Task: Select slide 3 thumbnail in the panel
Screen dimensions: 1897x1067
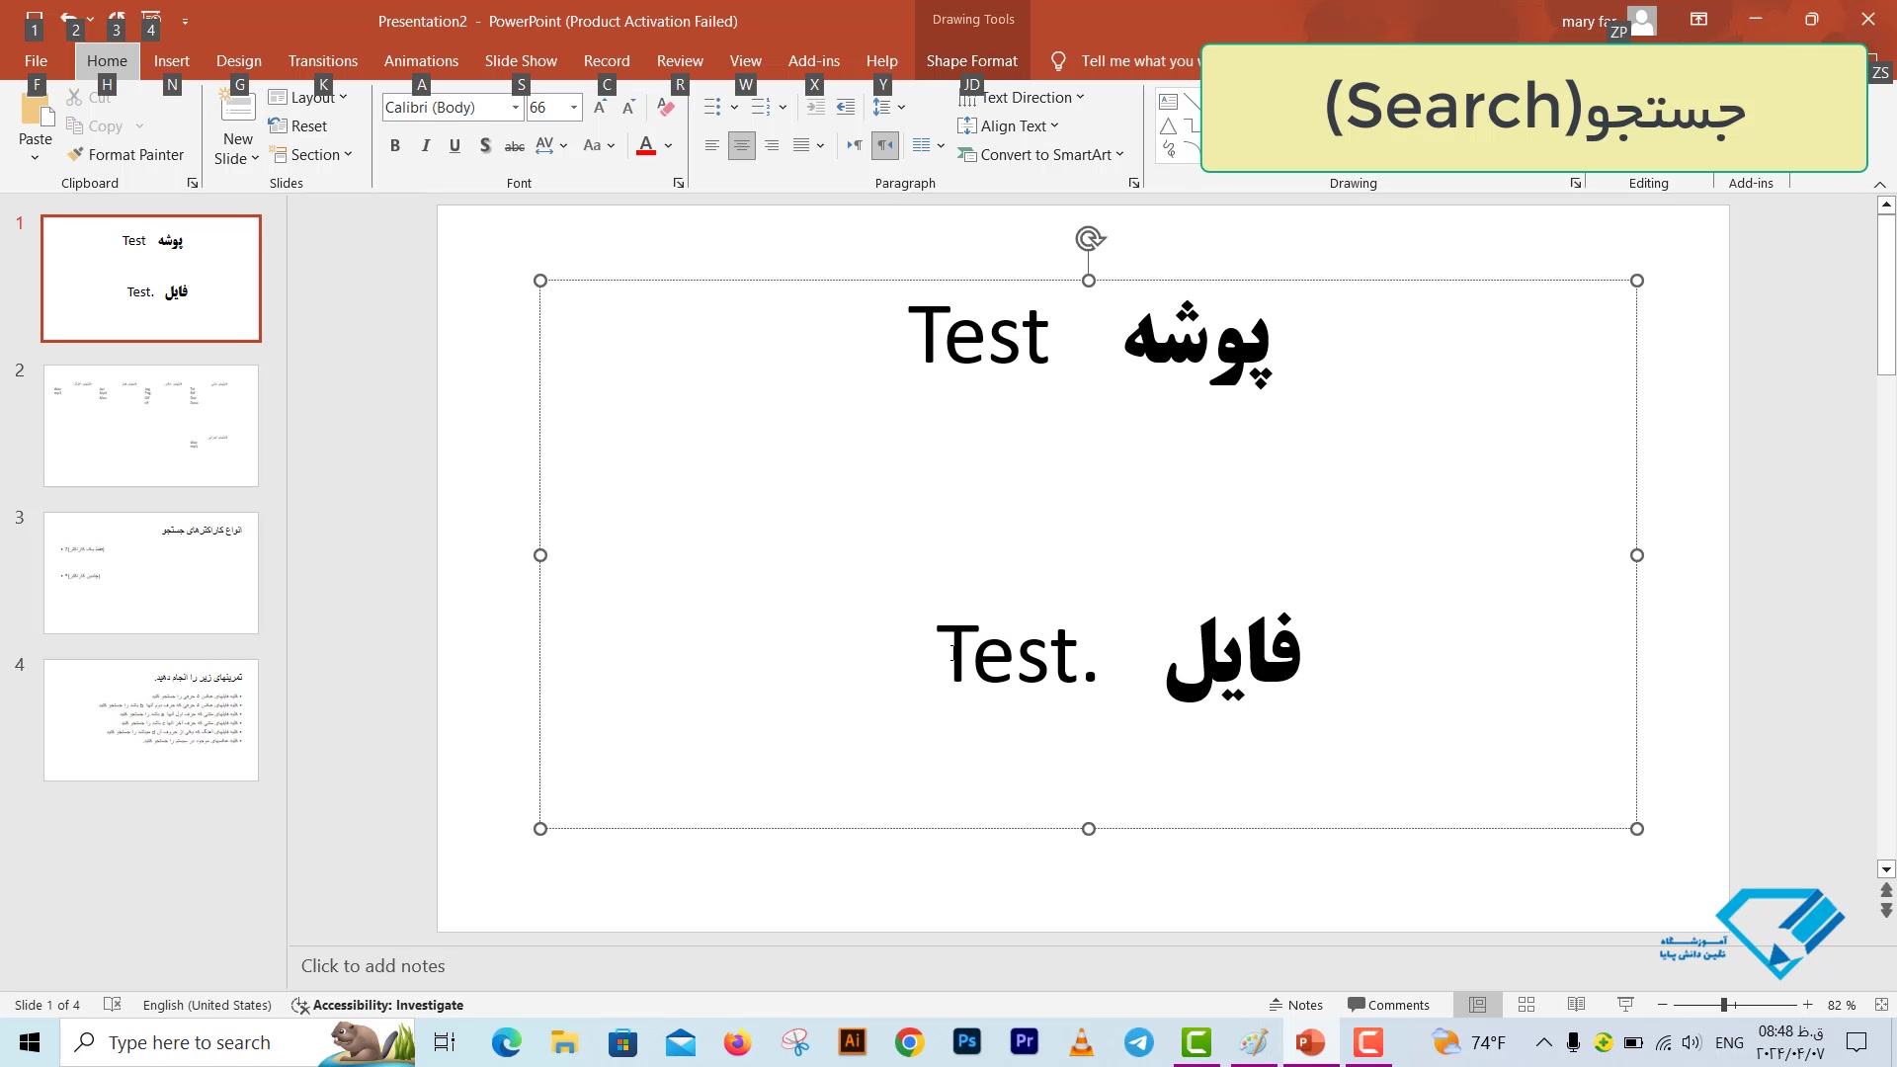Action: click(x=151, y=573)
